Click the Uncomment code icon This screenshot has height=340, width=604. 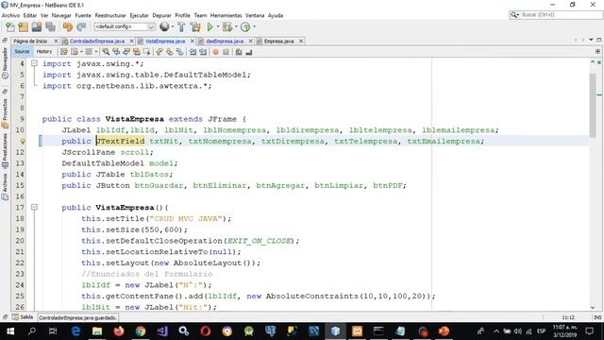(249, 52)
